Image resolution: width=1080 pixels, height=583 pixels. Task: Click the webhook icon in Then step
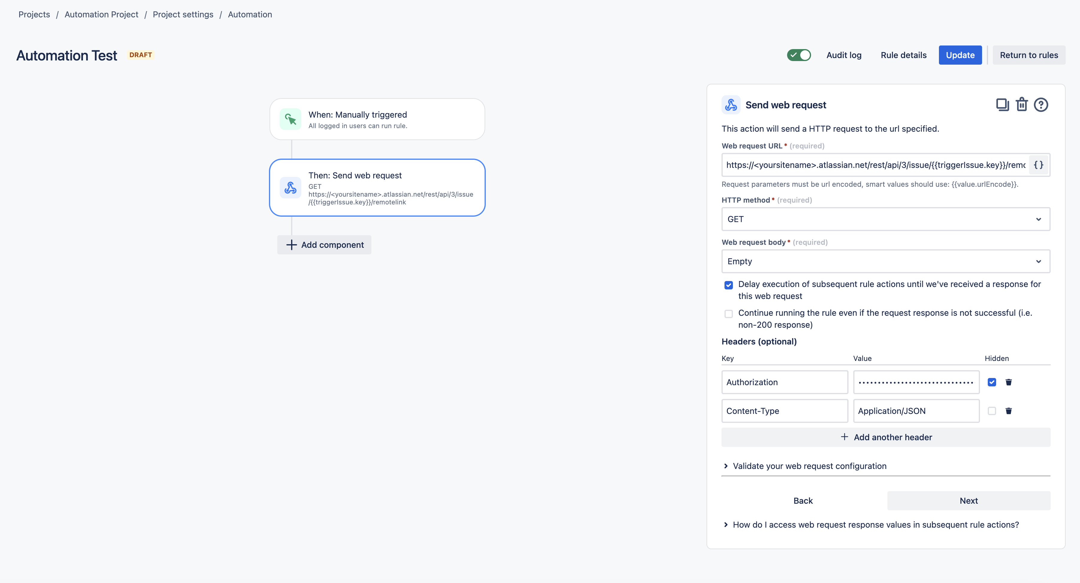291,188
